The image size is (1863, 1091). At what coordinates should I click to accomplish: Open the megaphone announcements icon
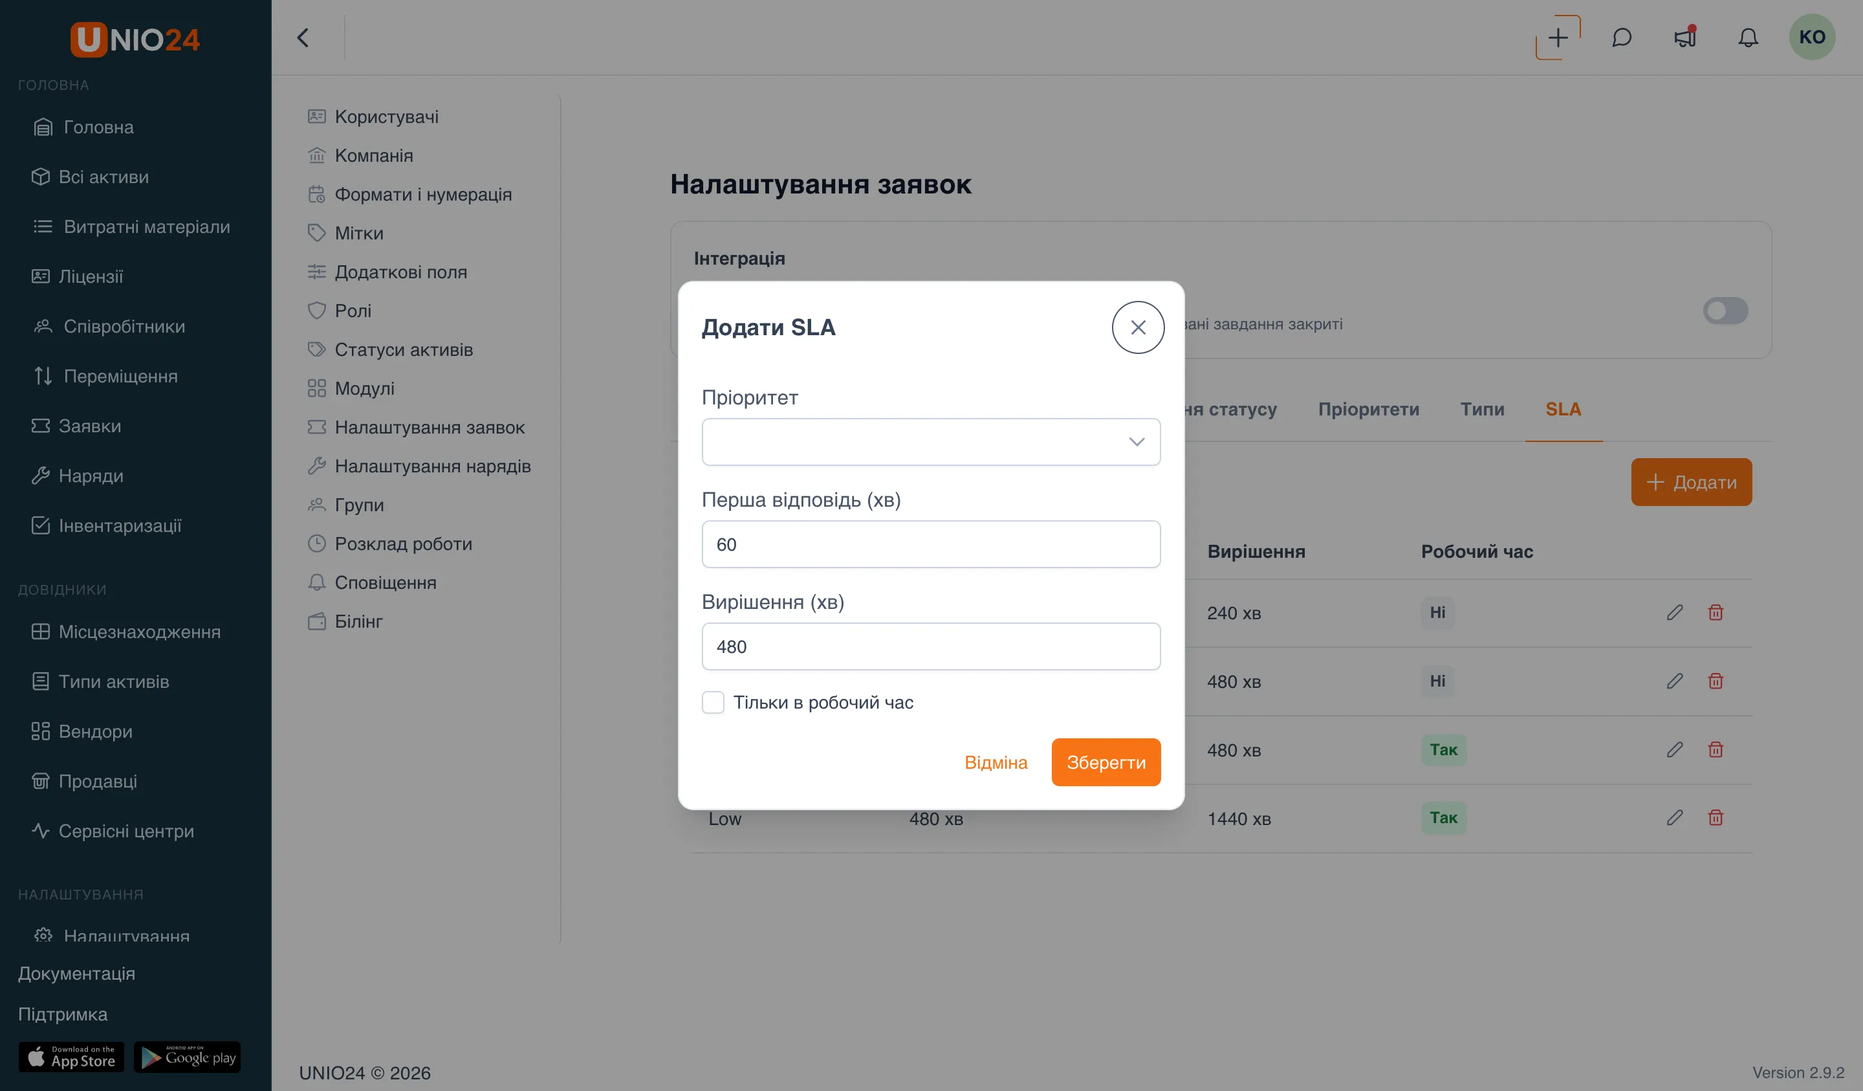1685,38
